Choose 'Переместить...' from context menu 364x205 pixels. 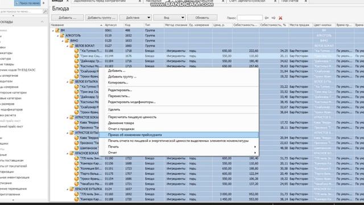click(x=119, y=96)
